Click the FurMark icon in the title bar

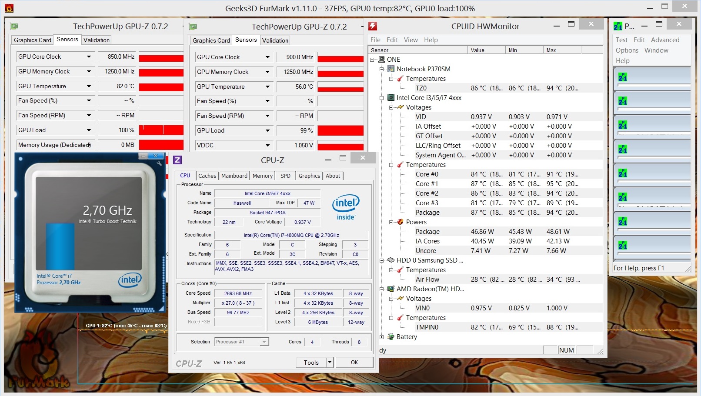coord(9,8)
